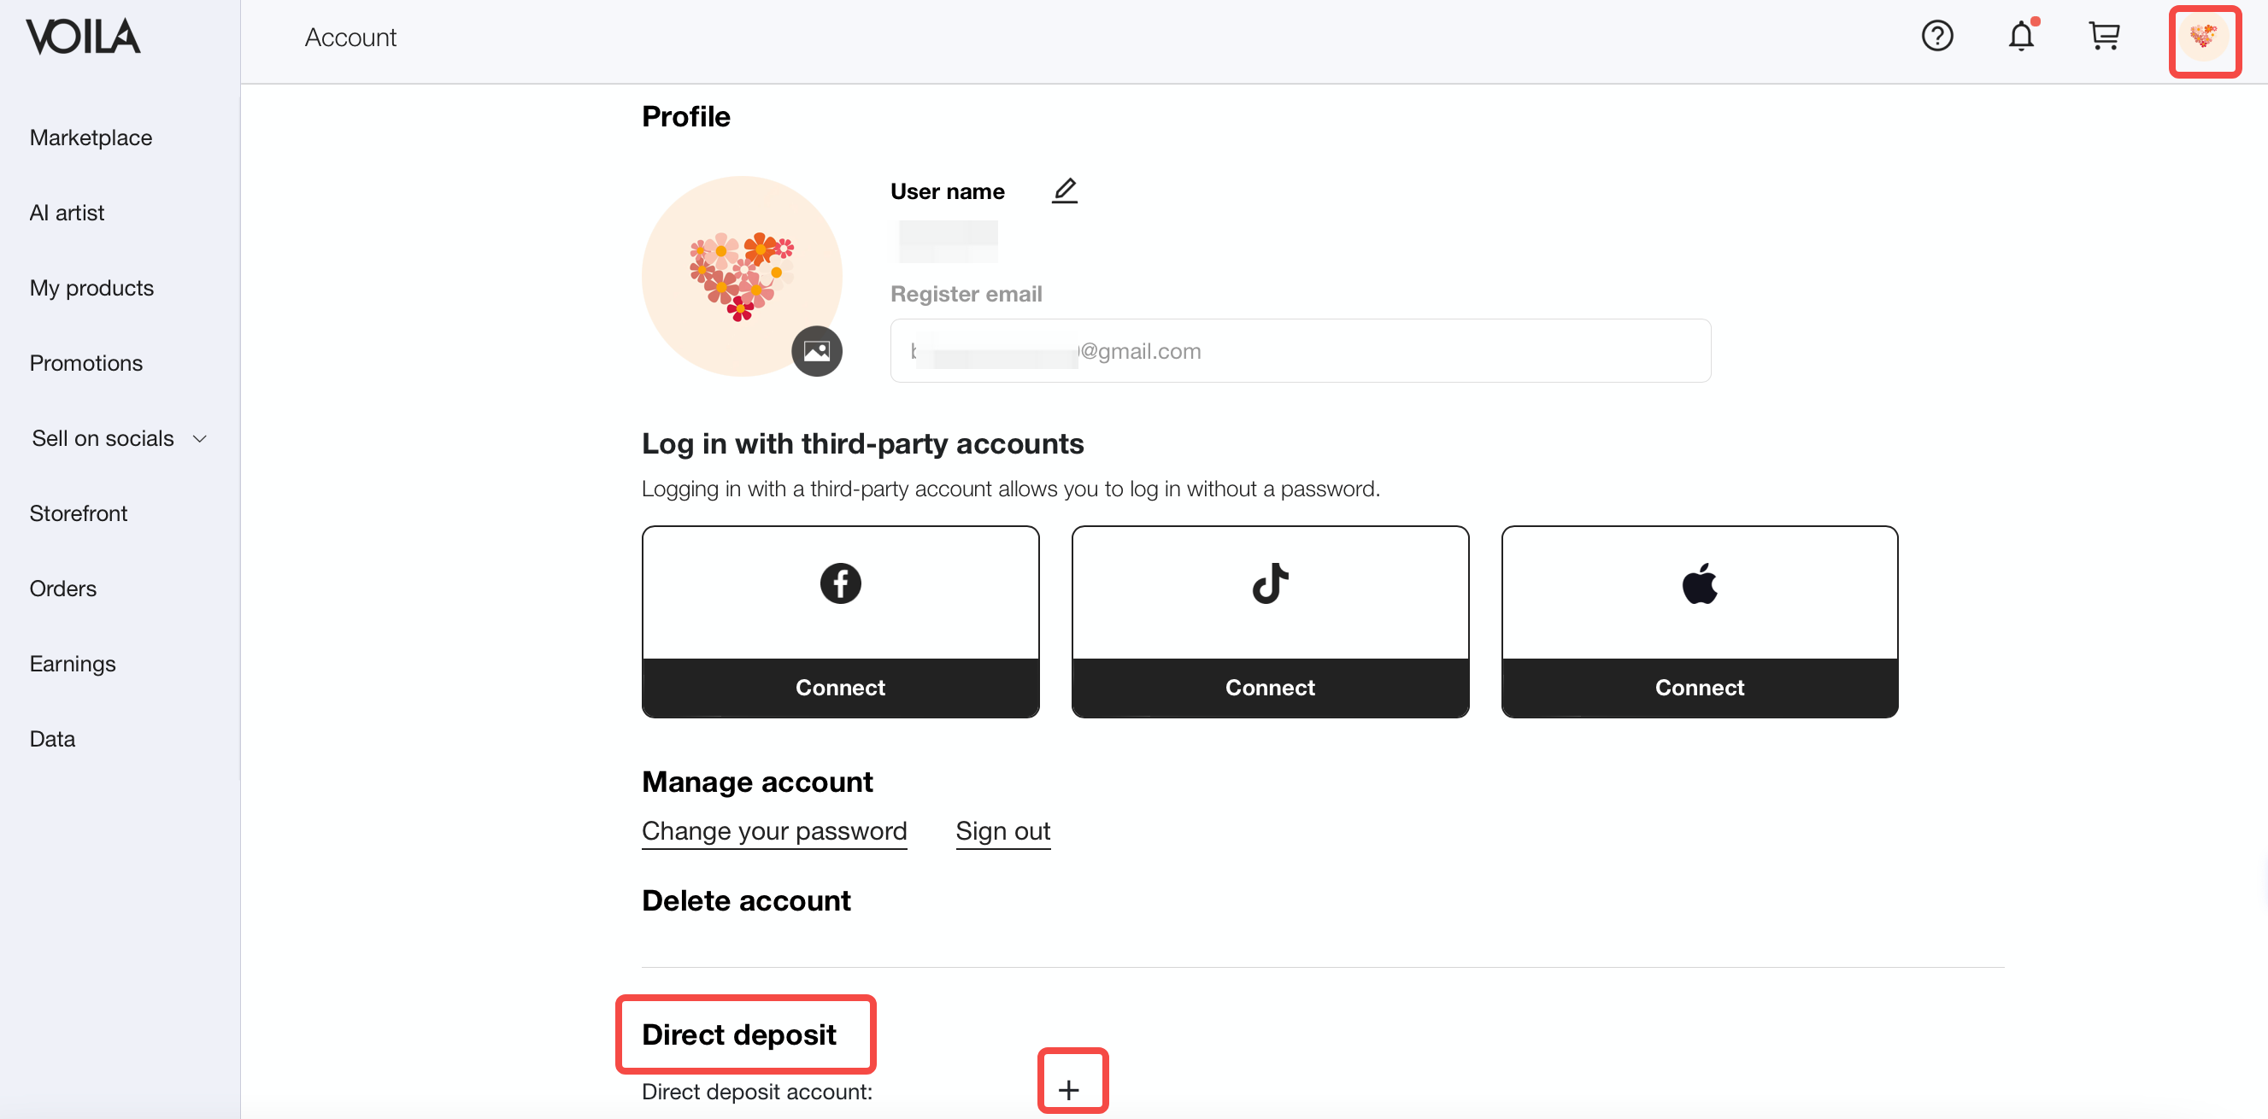Click the VOILA logo
The image size is (2268, 1119).
click(x=83, y=37)
